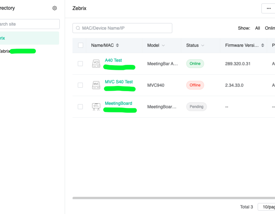Click the Pending status badge
Viewport: 275px width, 214px height.
(196, 107)
